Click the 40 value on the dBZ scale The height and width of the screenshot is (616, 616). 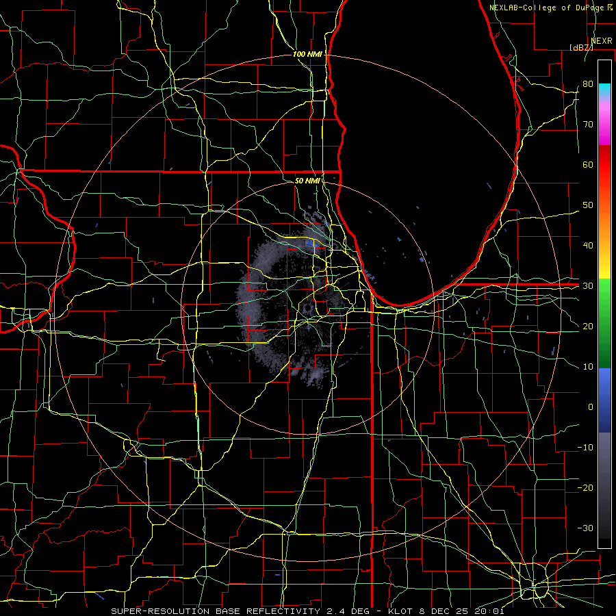588,246
